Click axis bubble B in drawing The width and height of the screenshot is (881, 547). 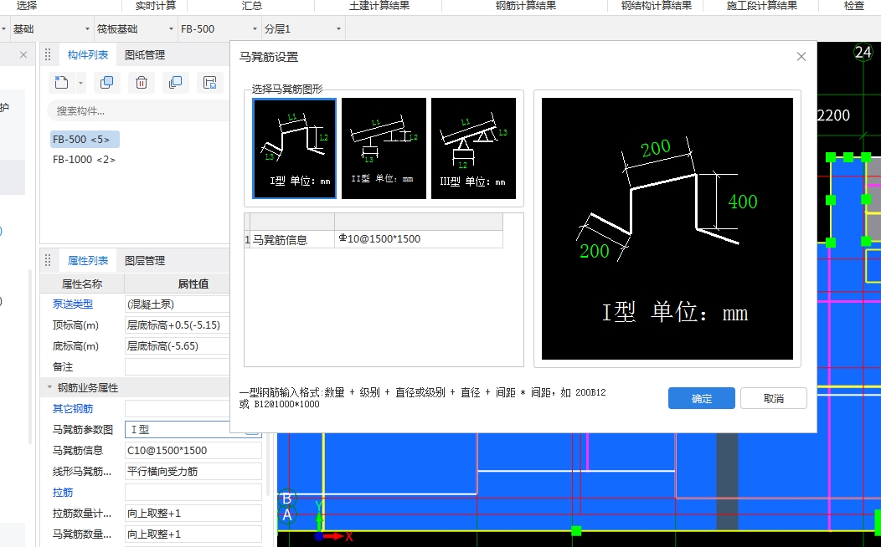[287, 498]
